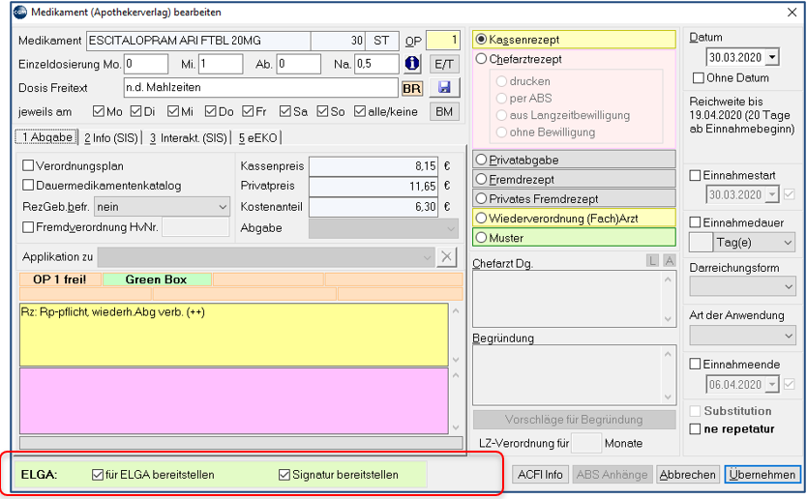Open the Applikation zu dropdown
Image resolution: width=807 pixels, height=499 pixels.
[x=266, y=256]
